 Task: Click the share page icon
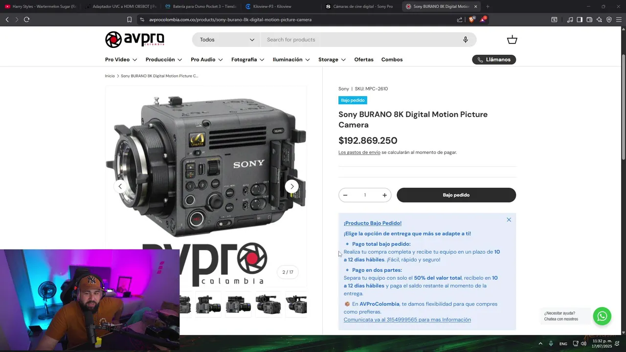460,20
